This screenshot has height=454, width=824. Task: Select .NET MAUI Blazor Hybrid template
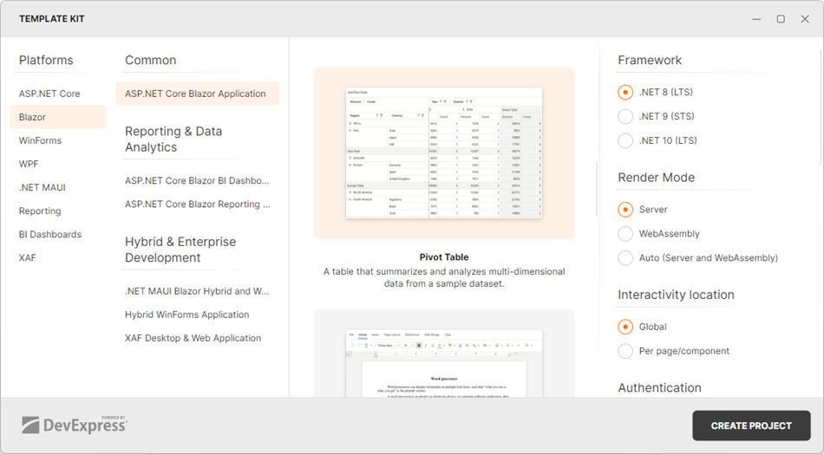pos(197,291)
